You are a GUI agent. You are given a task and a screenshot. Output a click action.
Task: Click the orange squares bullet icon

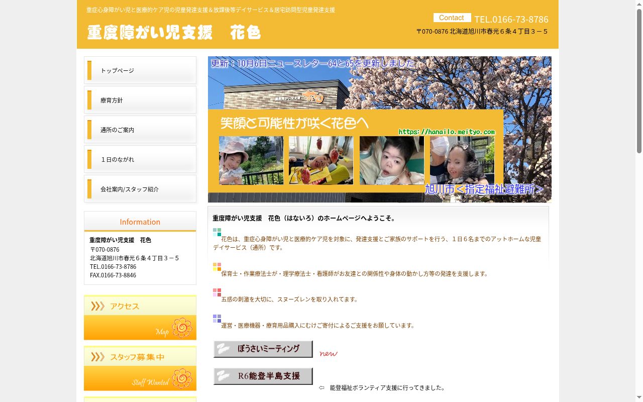(x=217, y=267)
